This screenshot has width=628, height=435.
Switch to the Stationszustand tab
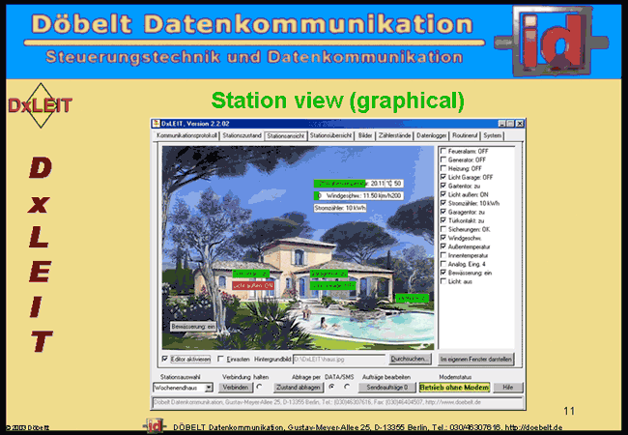(242, 135)
